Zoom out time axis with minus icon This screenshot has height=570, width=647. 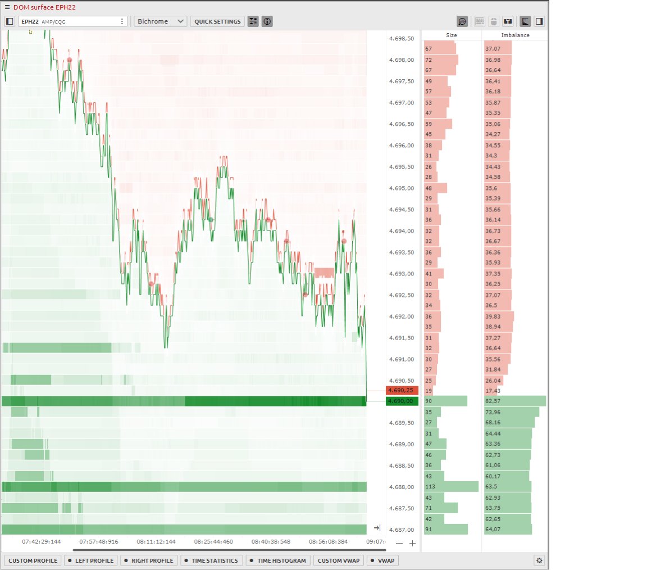coord(399,543)
